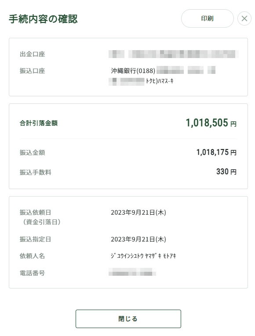This screenshot has width=255, height=336.
Task: Click the 合計引落金額 label
Action: pyautogui.click(x=39, y=123)
